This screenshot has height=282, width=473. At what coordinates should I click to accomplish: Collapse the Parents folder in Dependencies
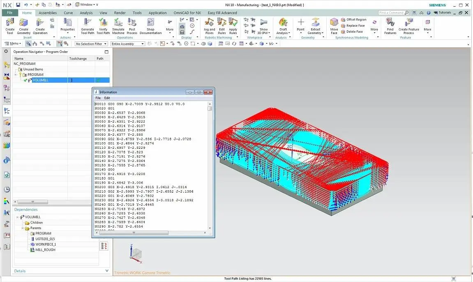coord(23,228)
